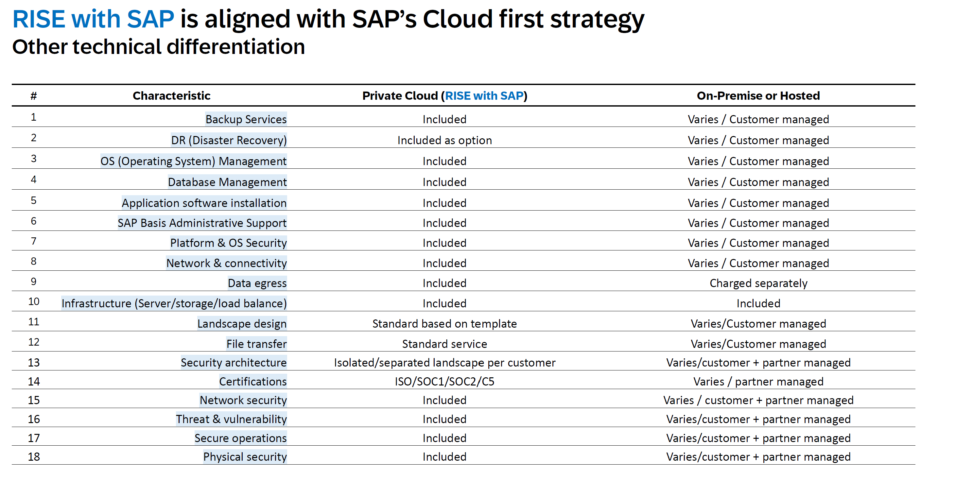955x479 pixels.
Task: Select the 'On-Premise or Hosted' column header
Action: pos(758,96)
